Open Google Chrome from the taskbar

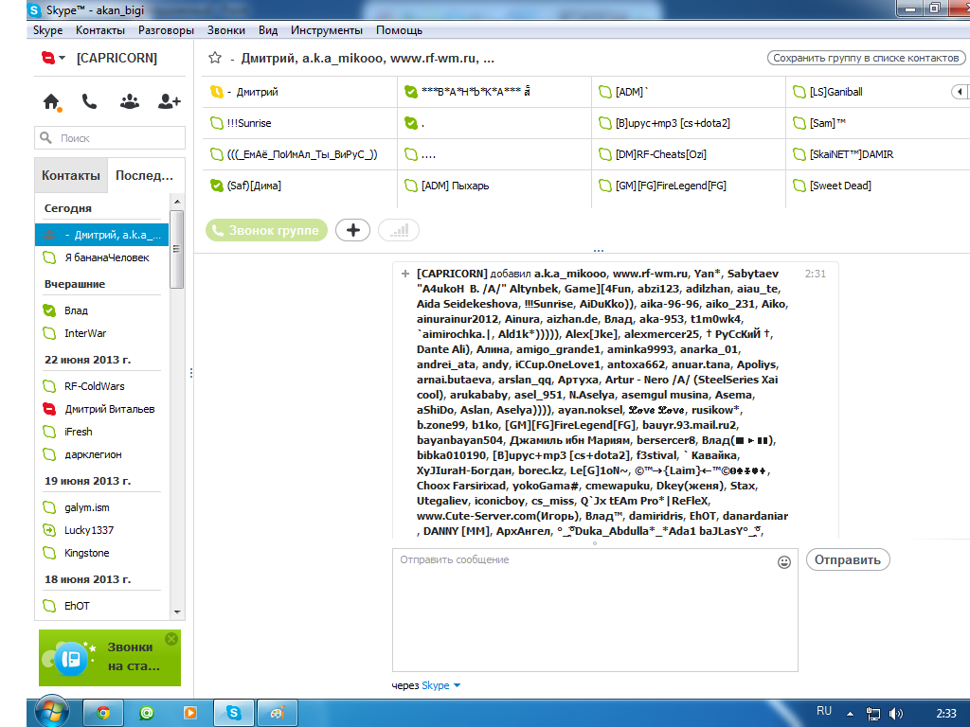pos(103,713)
